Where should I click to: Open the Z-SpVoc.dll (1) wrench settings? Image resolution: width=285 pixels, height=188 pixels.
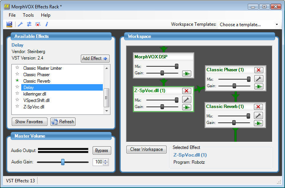tap(186, 100)
